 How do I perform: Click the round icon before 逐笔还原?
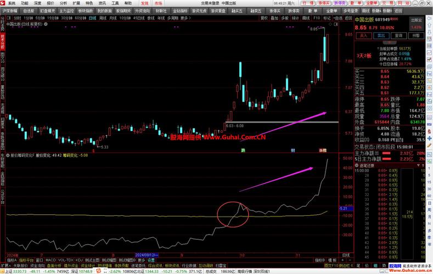357,165
